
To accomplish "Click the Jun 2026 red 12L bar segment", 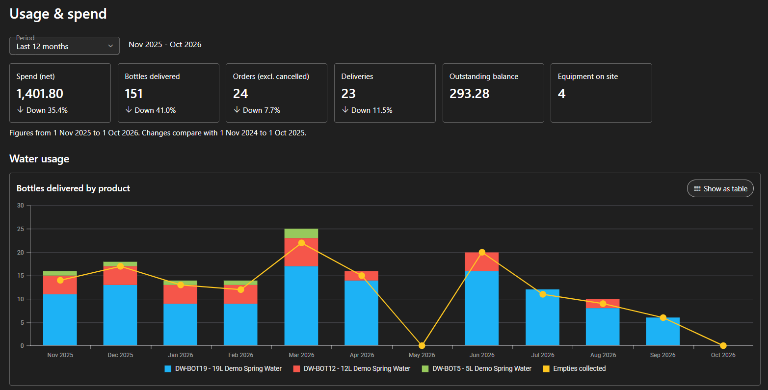I will pyautogui.click(x=482, y=262).
